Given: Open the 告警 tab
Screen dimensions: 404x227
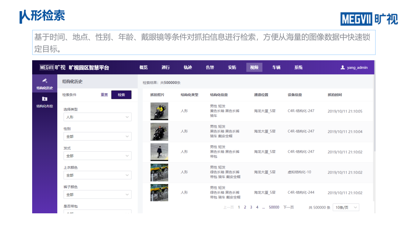Looking at the screenshot, I should point(210,68).
